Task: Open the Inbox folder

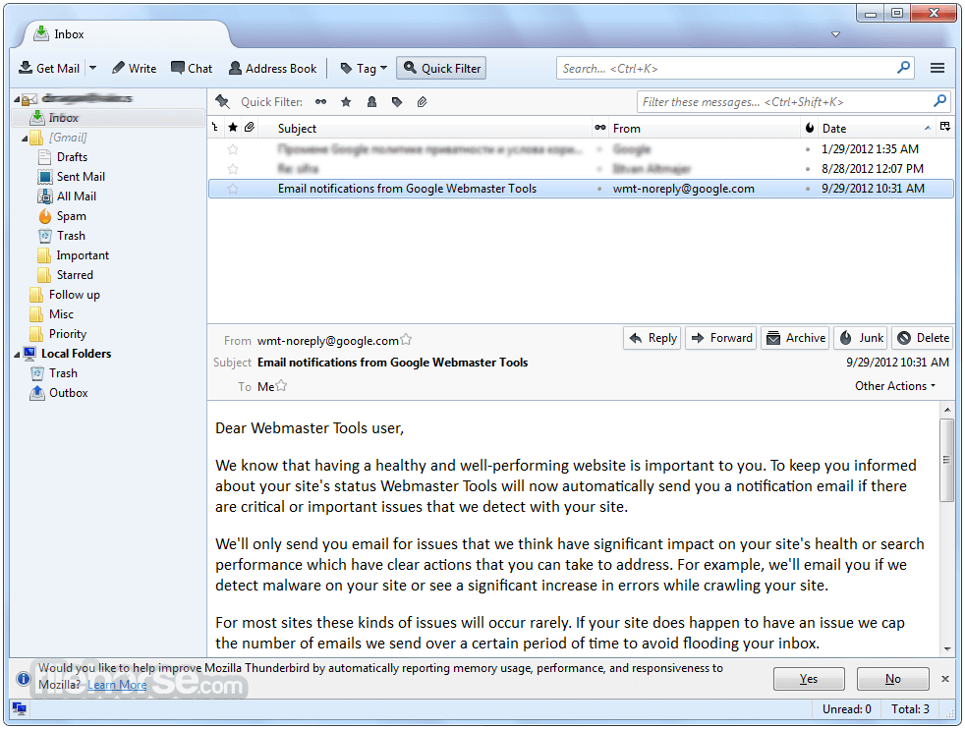Action: pyautogui.click(x=63, y=118)
